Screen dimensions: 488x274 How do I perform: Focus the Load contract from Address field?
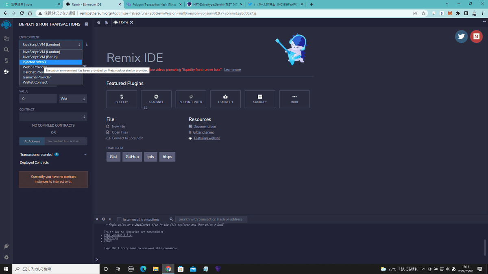pos(66,141)
